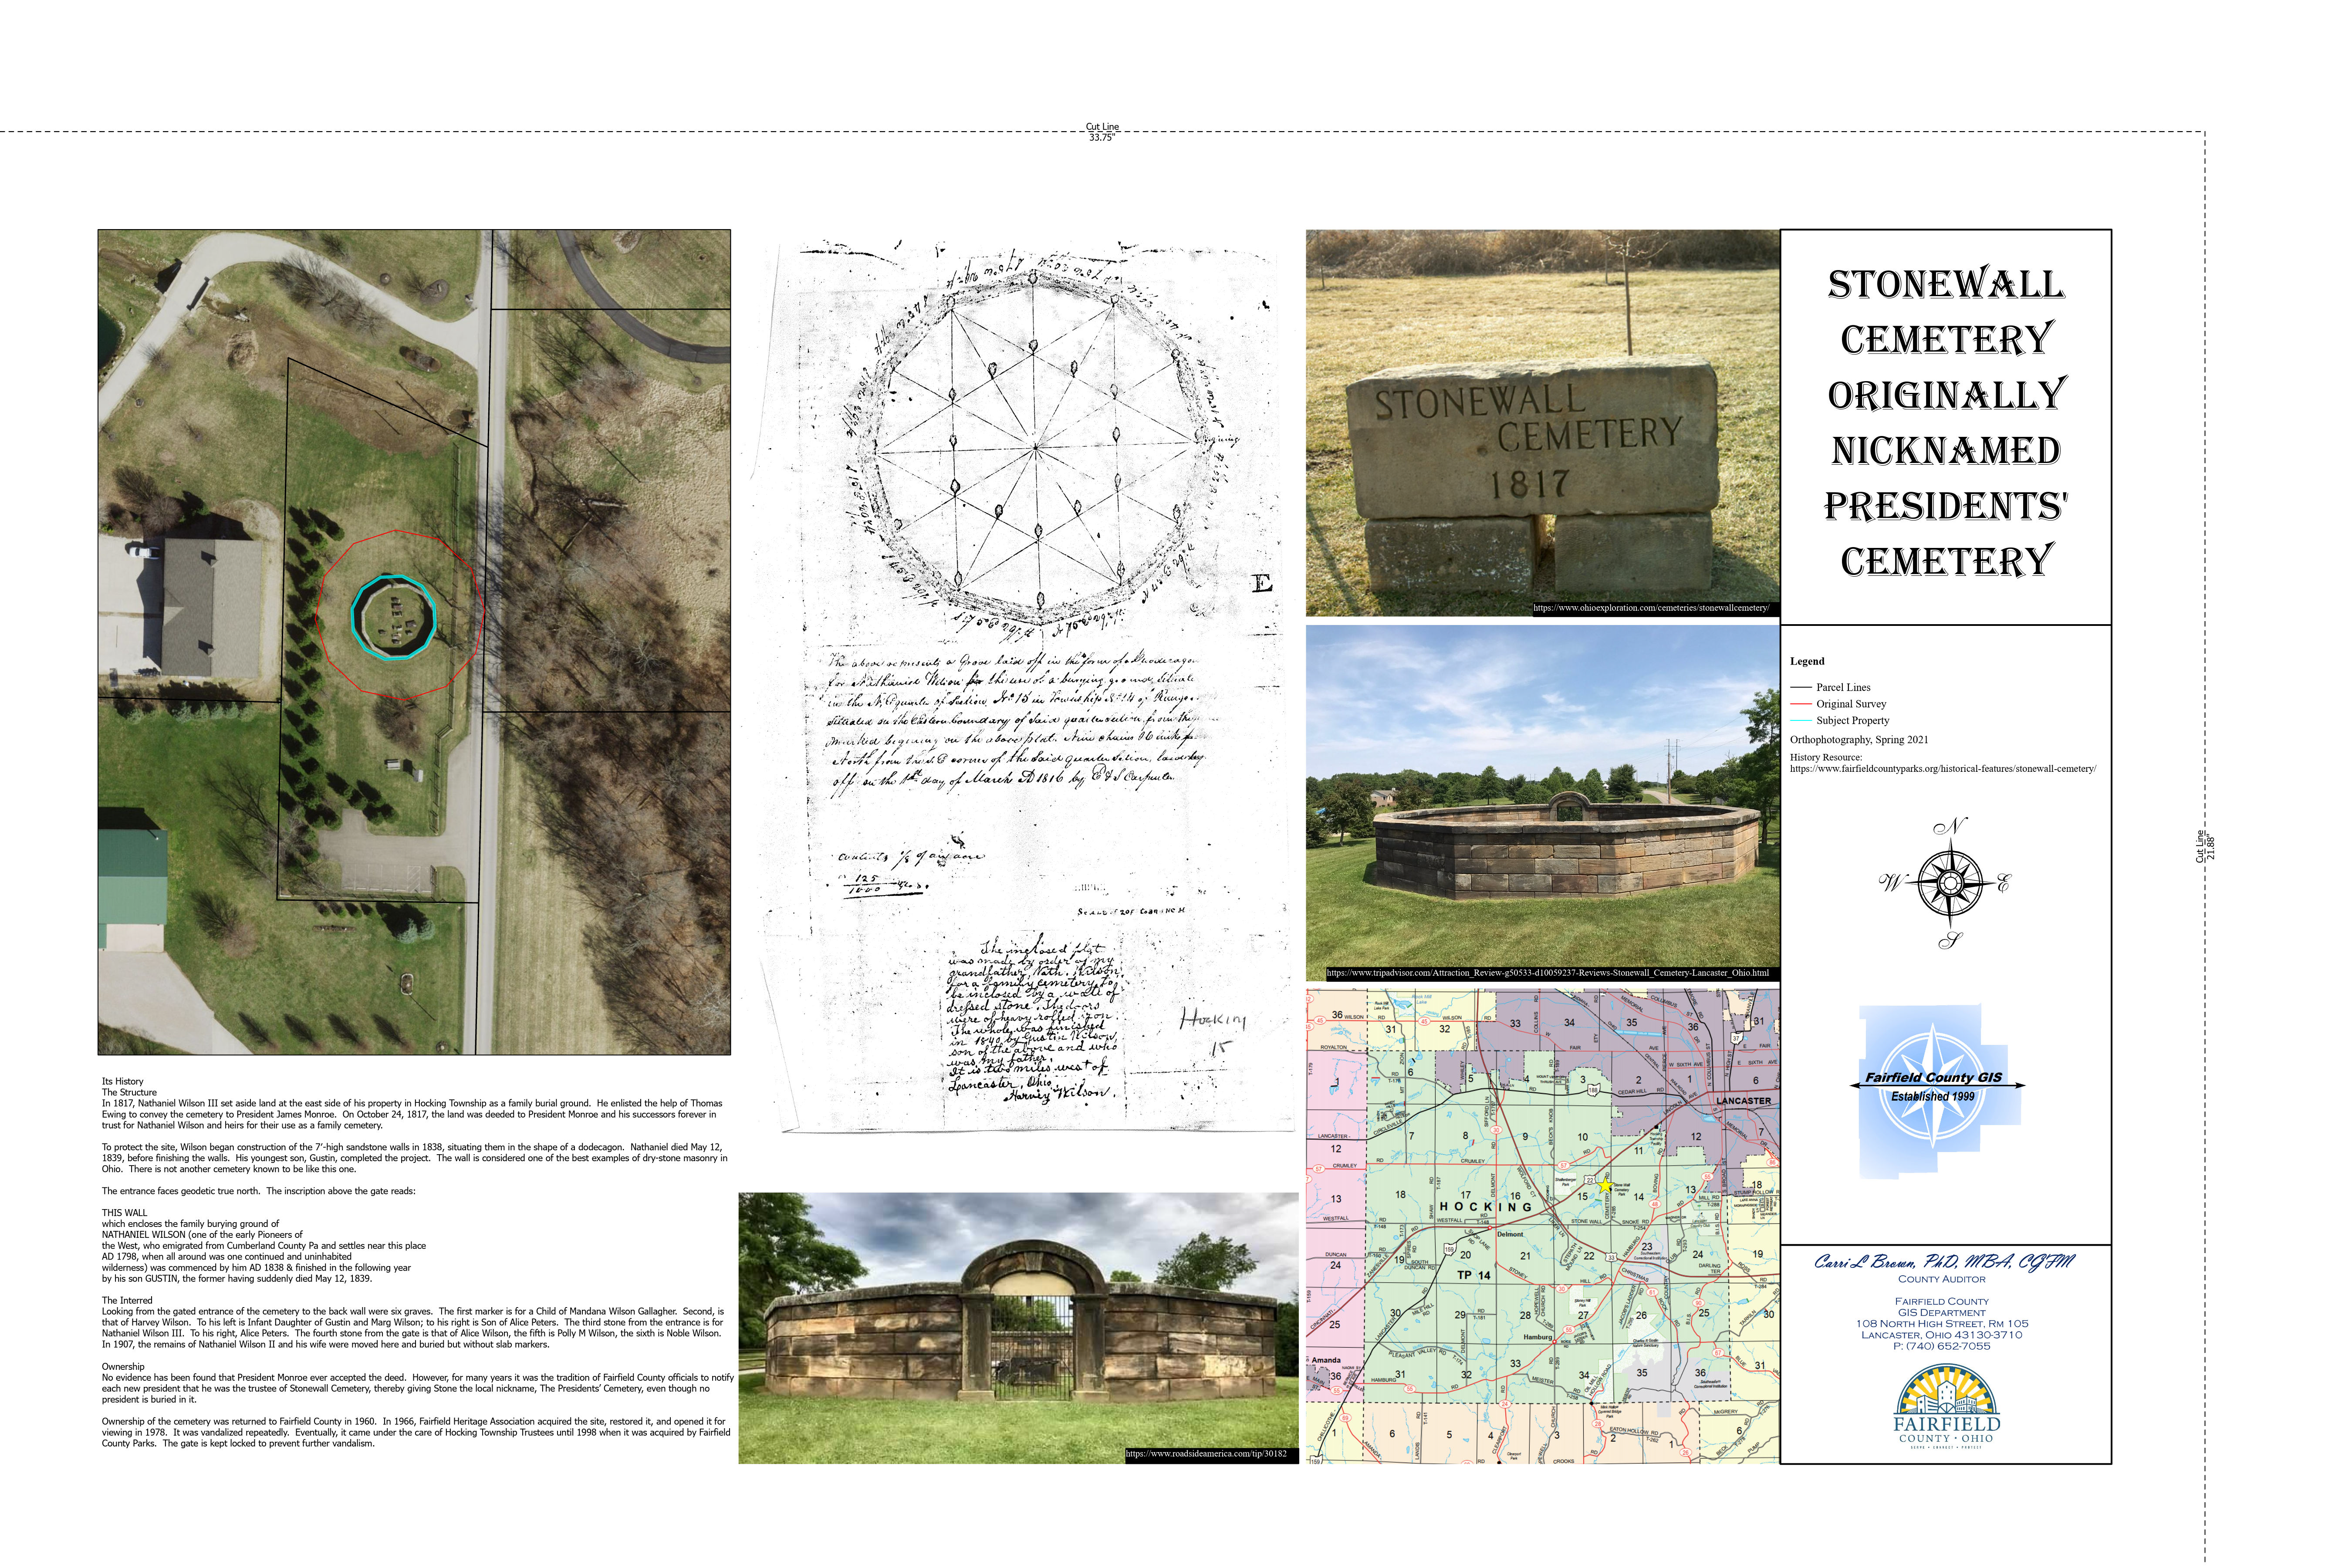Open the roadsideamerica.com tip link
Viewport: 2352px width, 1568px height.
pyautogui.click(x=1205, y=1454)
